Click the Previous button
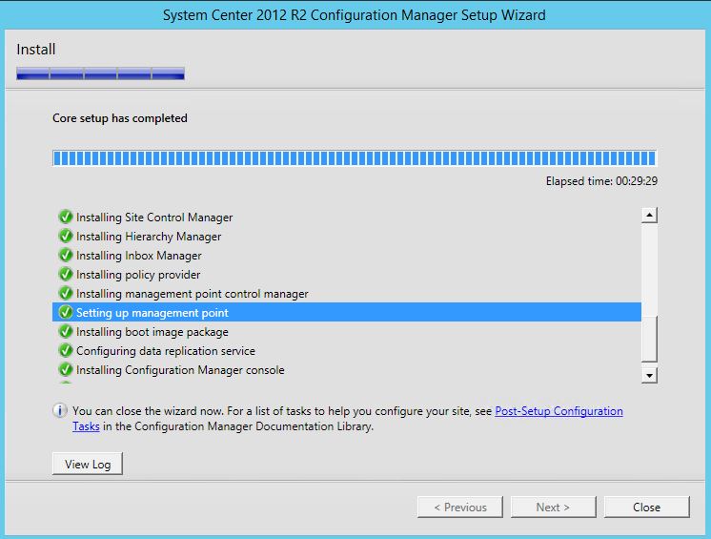Image resolution: width=711 pixels, height=539 pixels. (460, 507)
